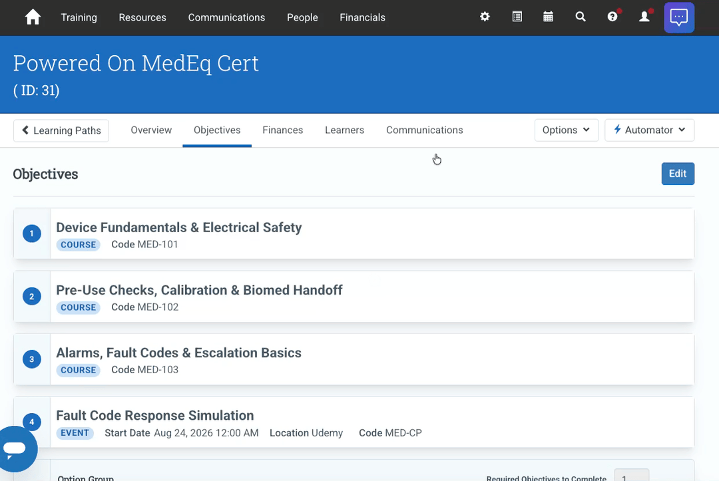The image size is (719, 481).
Task: Click the Location Udemy text
Action: pos(306,433)
